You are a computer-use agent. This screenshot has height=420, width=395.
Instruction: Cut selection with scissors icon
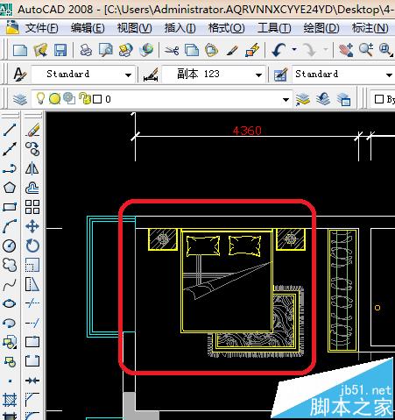(172, 50)
